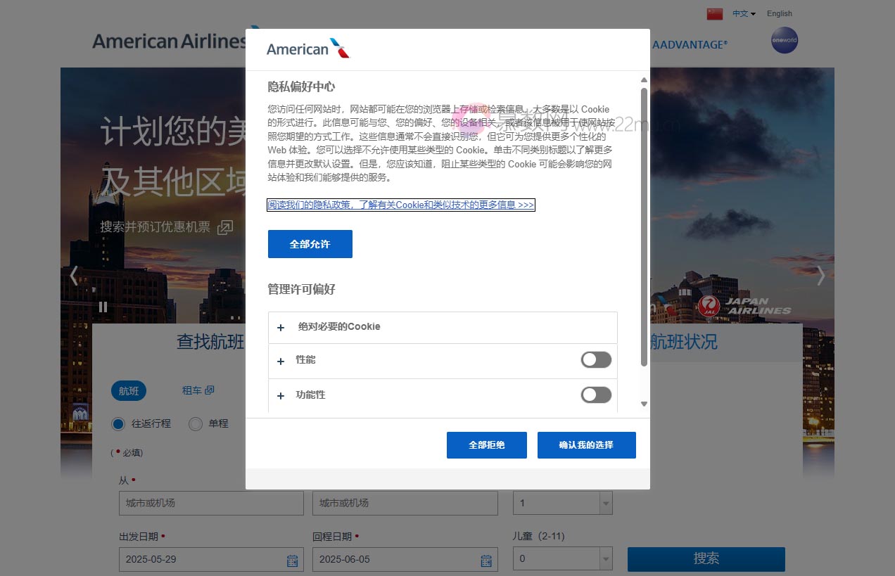Screen dimensions: 895x576
Task: Click the right carousel navigation arrow
Action: [x=820, y=276]
